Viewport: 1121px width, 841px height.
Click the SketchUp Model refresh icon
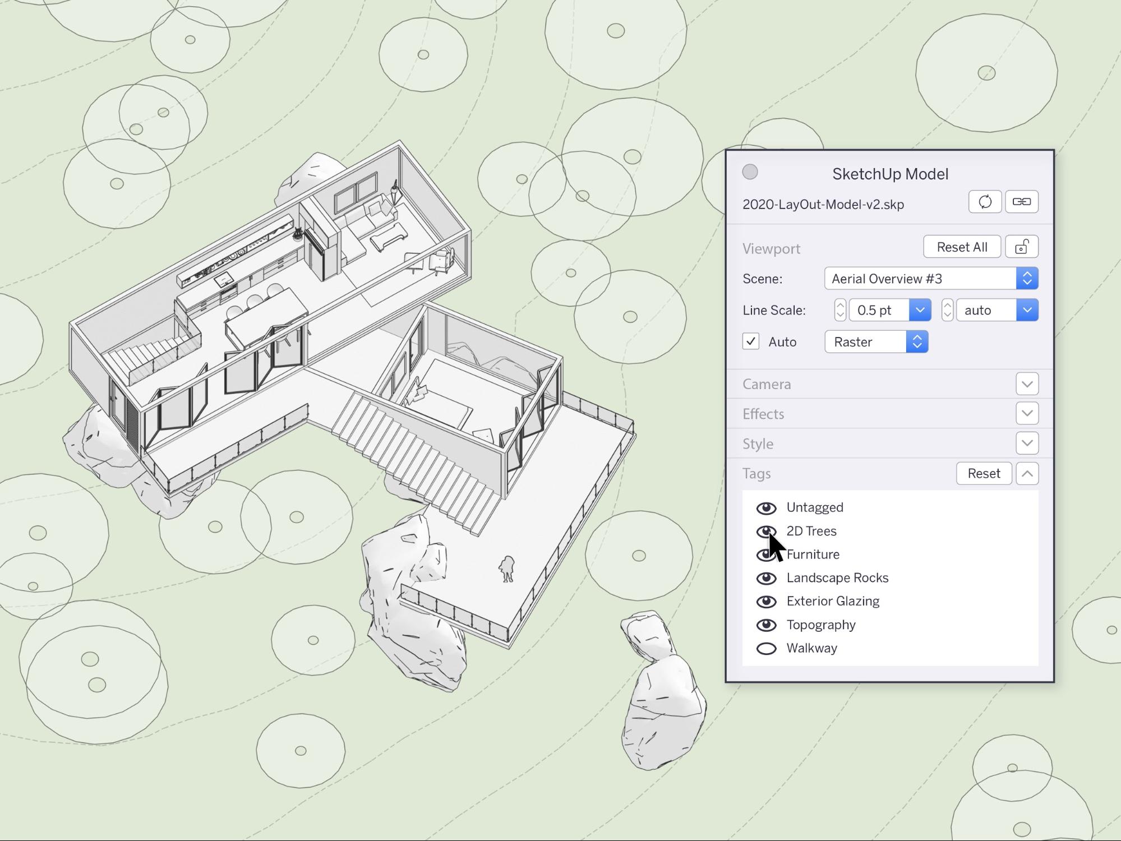point(984,201)
